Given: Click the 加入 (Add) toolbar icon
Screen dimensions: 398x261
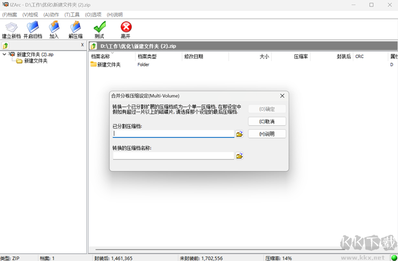Looking at the screenshot, I should [x=54, y=30].
